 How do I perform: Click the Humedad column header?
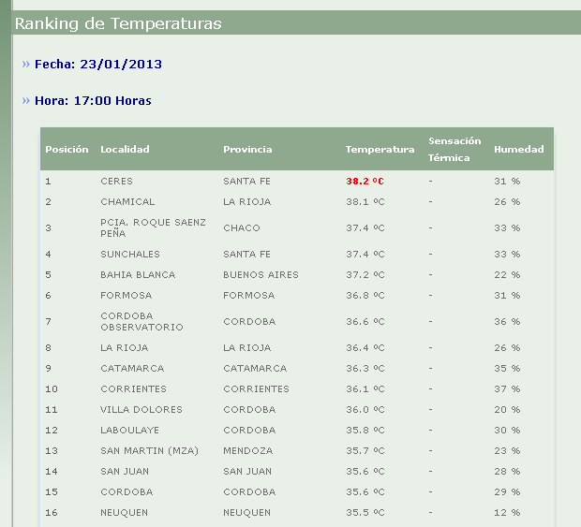pos(518,149)
